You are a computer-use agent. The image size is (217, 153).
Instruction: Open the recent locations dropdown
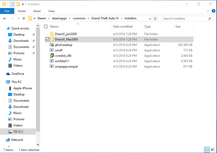pos(18,19)
